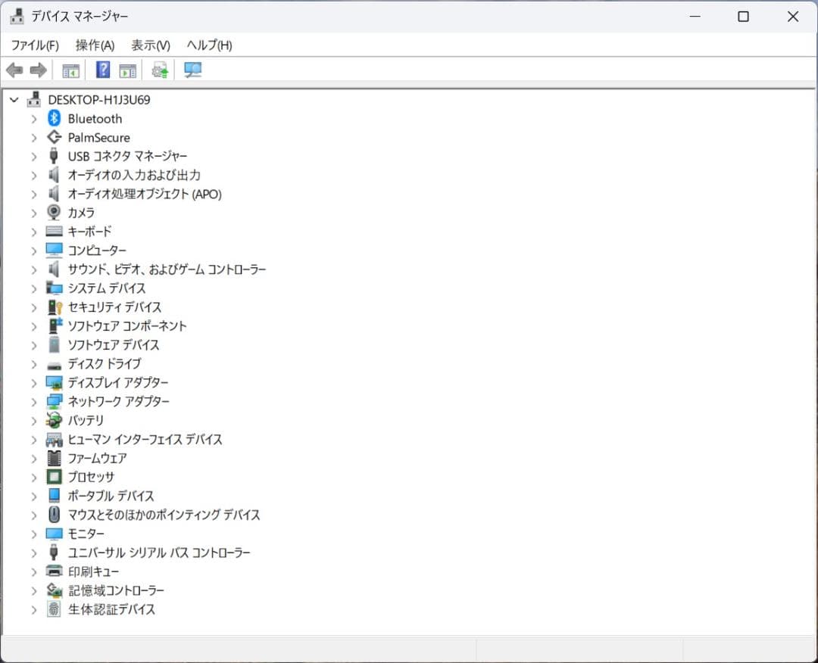818x663 pixels.
Task: Click the バッテリ battery icon
Action: 54,420
